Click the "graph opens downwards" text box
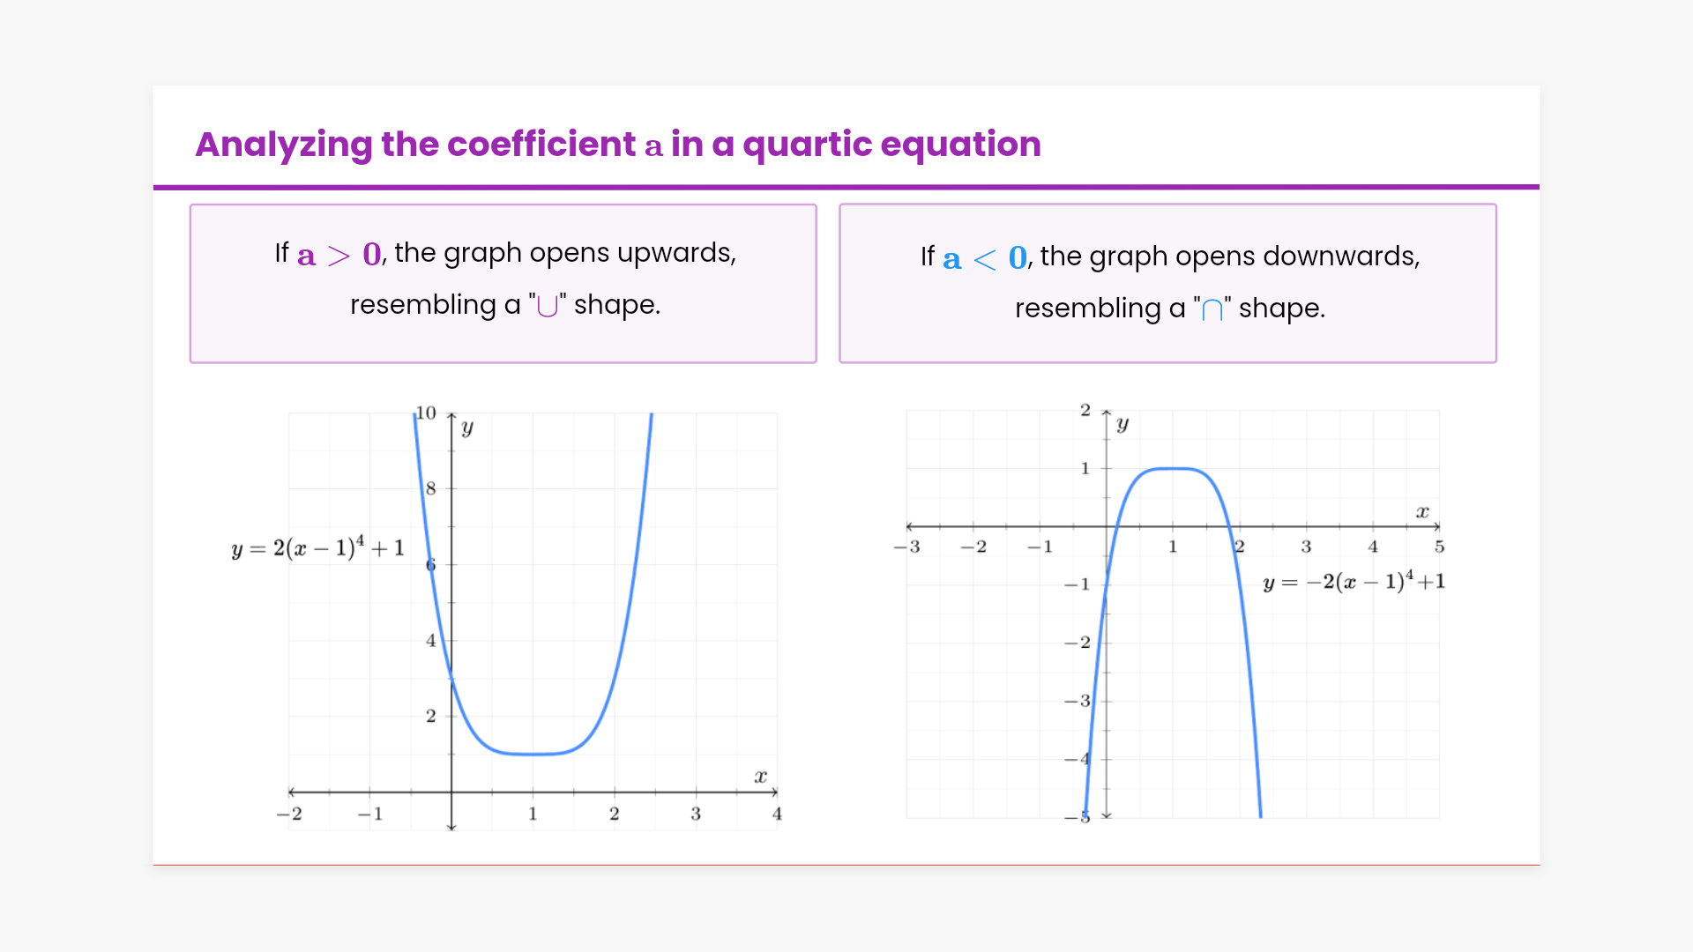 1167,283
